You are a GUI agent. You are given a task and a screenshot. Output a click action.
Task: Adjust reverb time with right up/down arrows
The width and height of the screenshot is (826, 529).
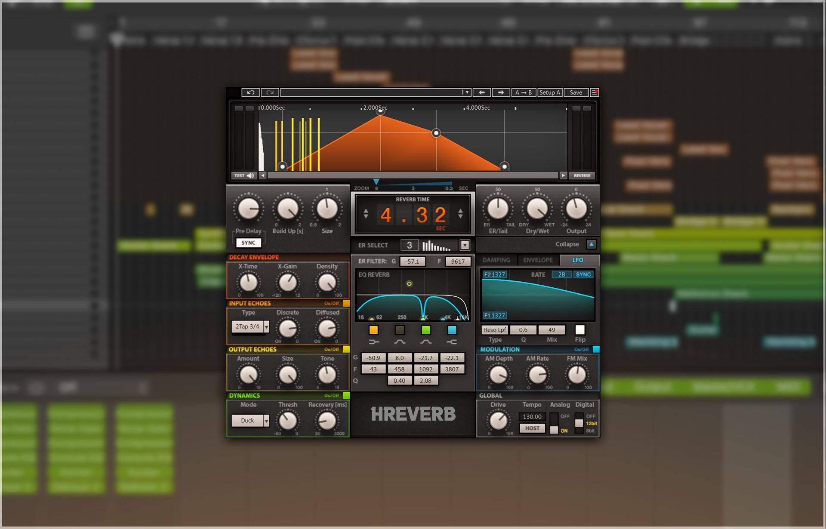(x=460, y=214)
